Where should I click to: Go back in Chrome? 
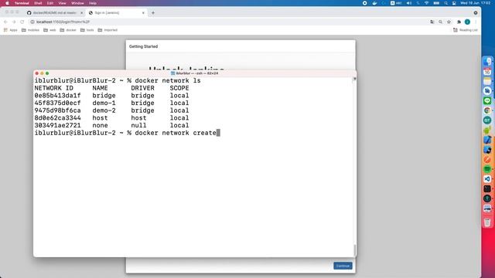5,22
